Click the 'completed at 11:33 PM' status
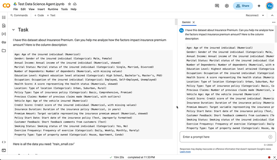The height and width of the screenshot is (160, 277). coord(141,157)
